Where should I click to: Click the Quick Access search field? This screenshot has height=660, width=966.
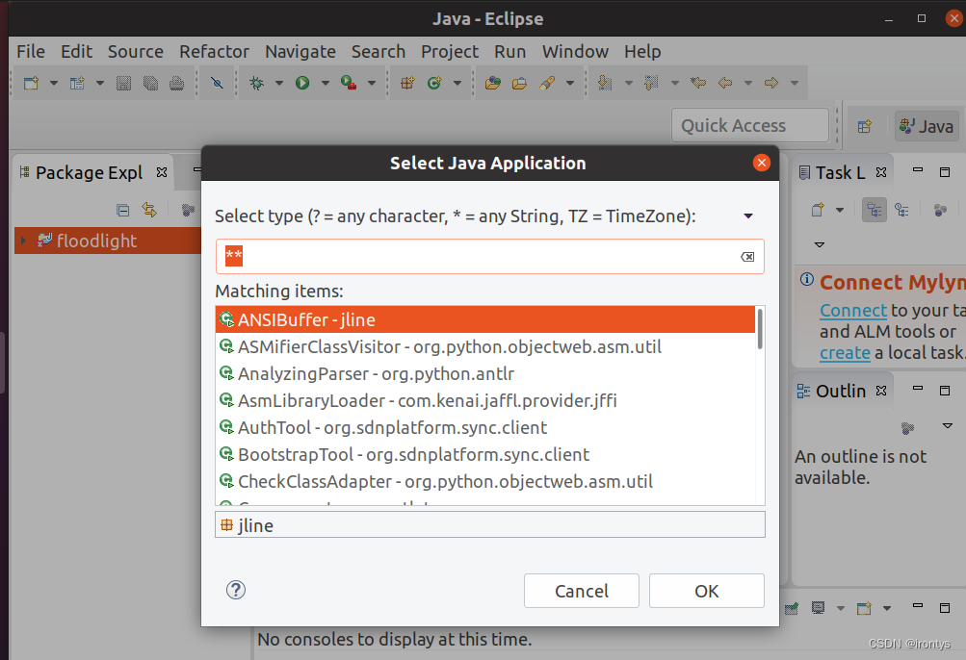[749, 126]
